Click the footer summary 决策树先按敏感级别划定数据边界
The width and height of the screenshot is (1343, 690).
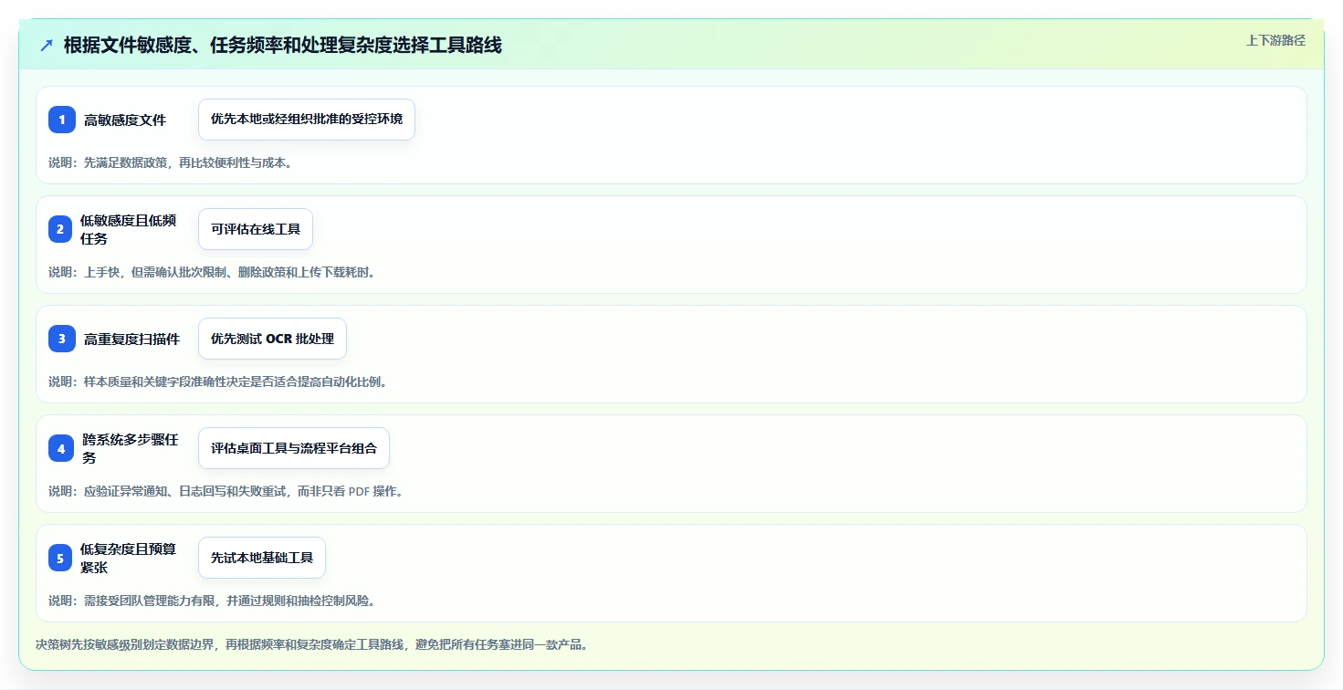coord(311,644)
